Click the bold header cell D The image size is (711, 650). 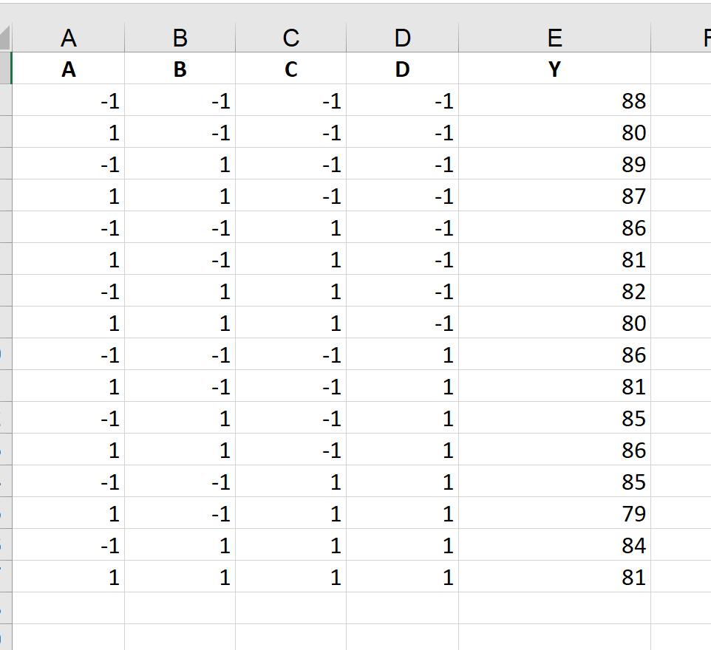pyautogui.click(x=402, y=69)
